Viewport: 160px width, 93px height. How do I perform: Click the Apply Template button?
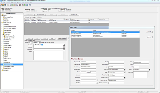pyautogui.click(x=62, y=38)
